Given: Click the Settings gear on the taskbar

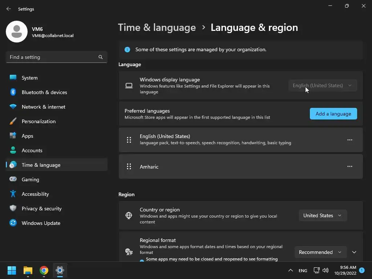Looking at the screenshot, I should pyautogui.click(x=60, y=270).
